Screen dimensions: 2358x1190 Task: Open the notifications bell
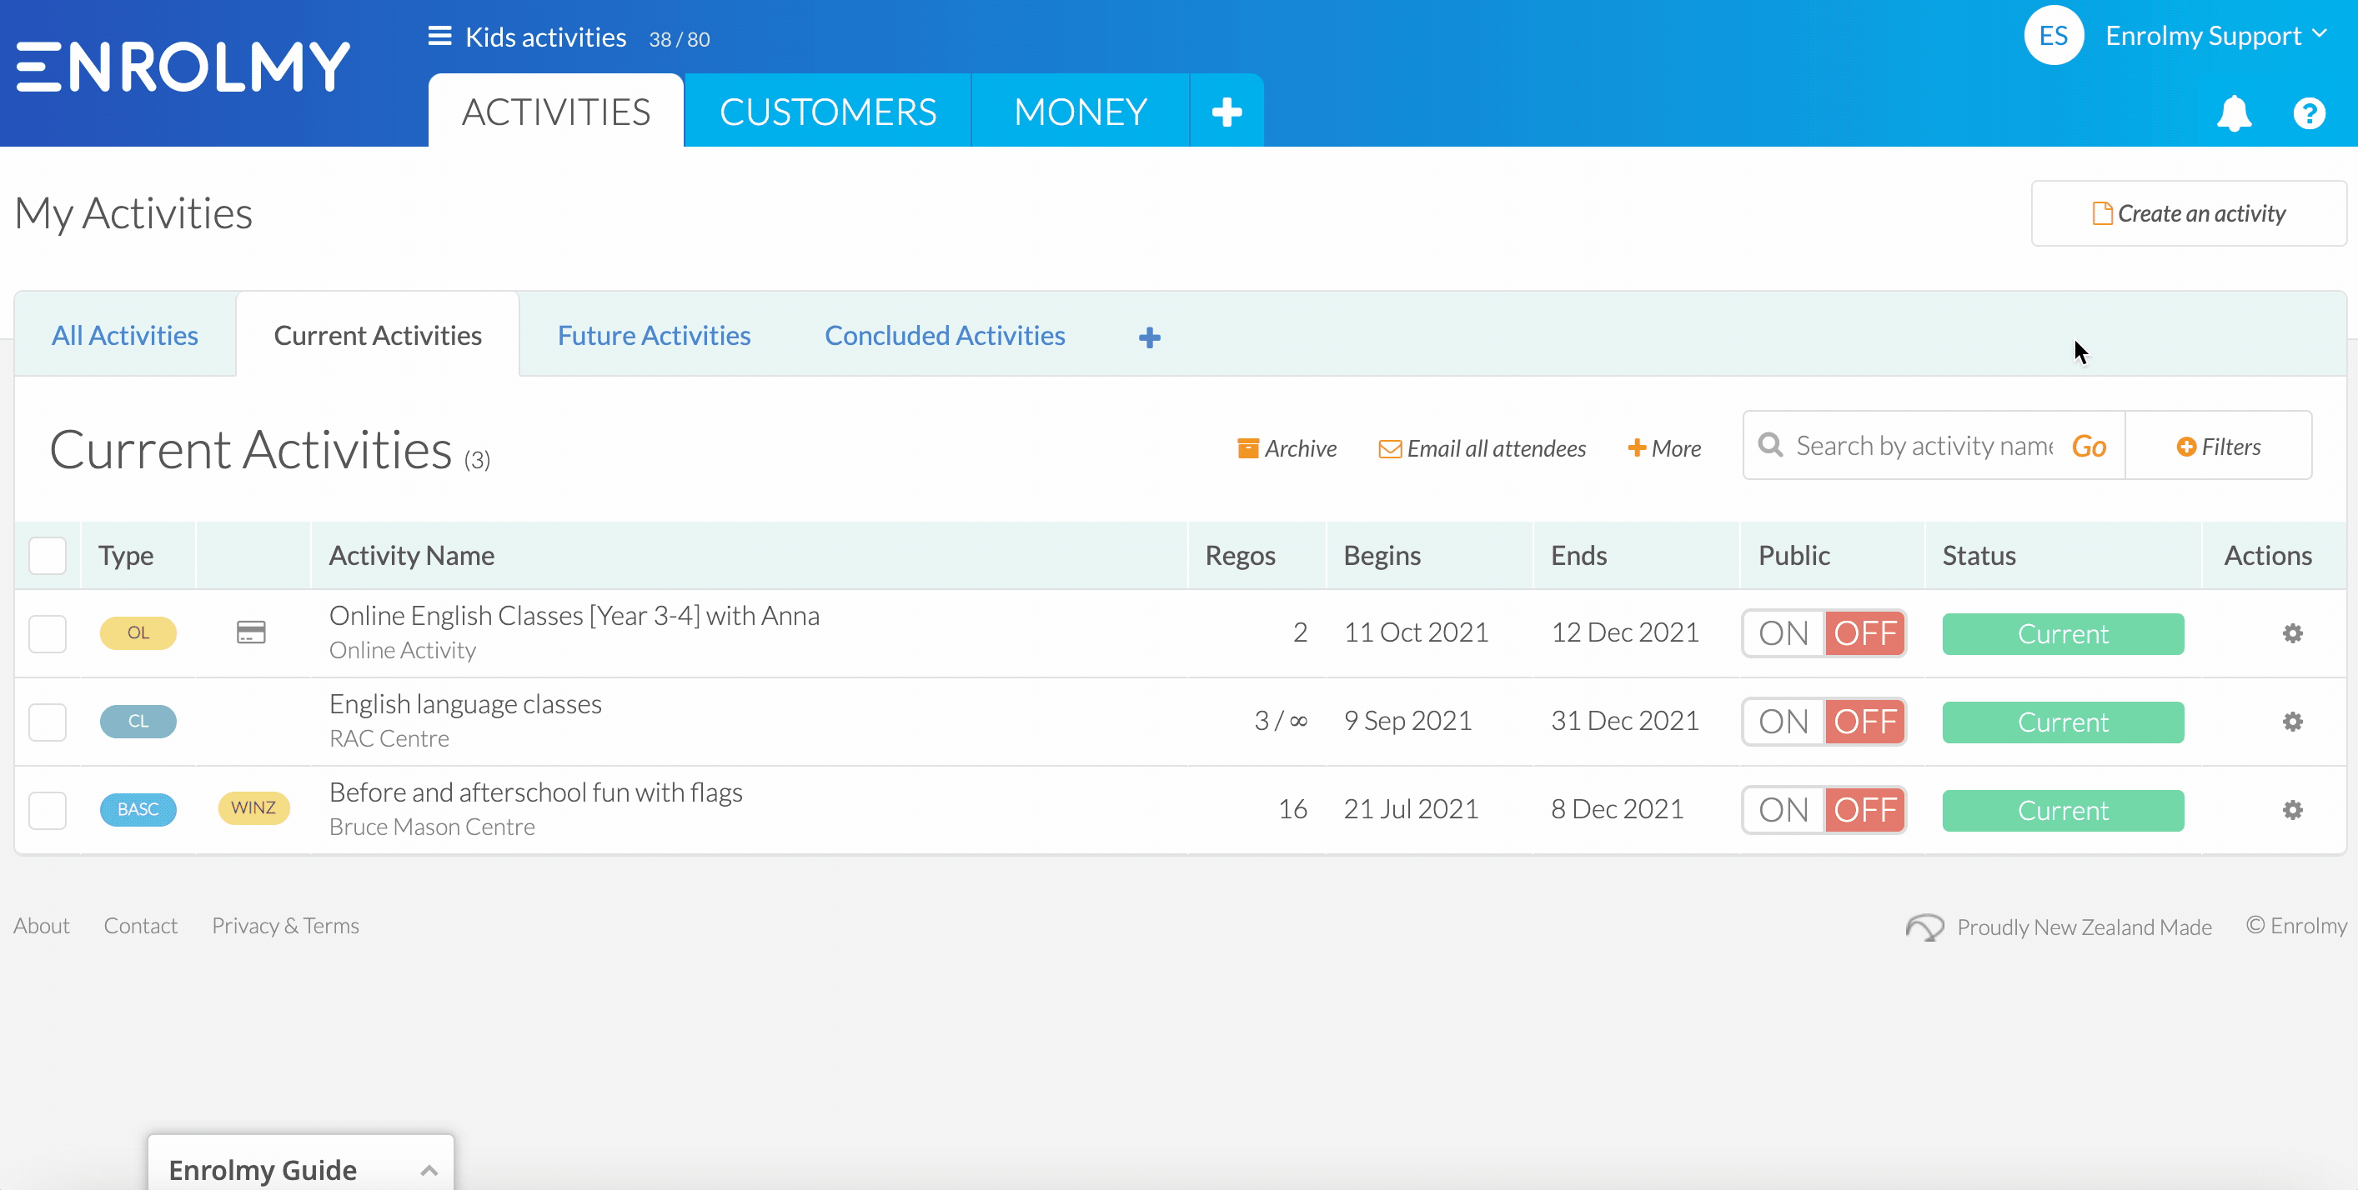point(2235,113)
